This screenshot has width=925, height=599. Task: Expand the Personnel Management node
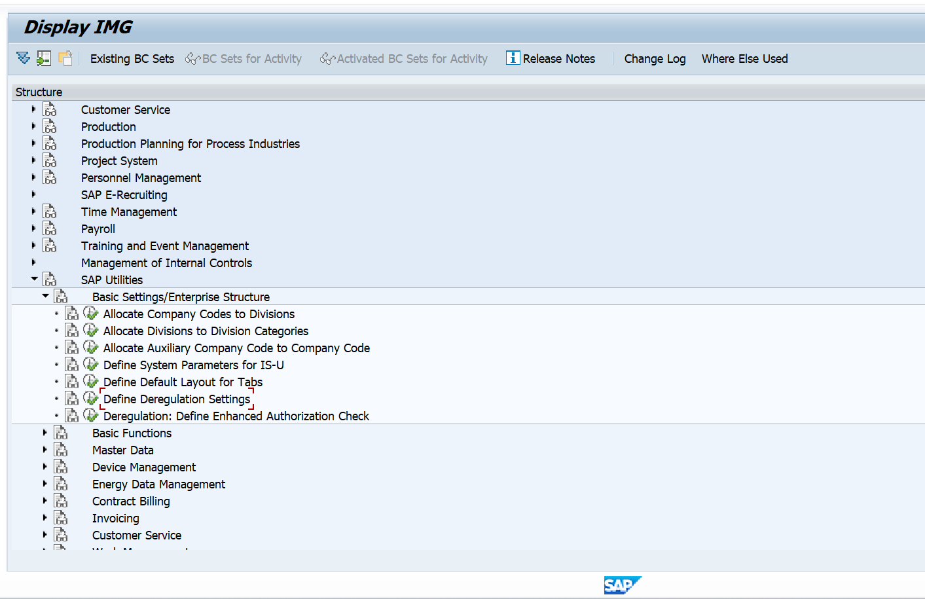point(33,177)
